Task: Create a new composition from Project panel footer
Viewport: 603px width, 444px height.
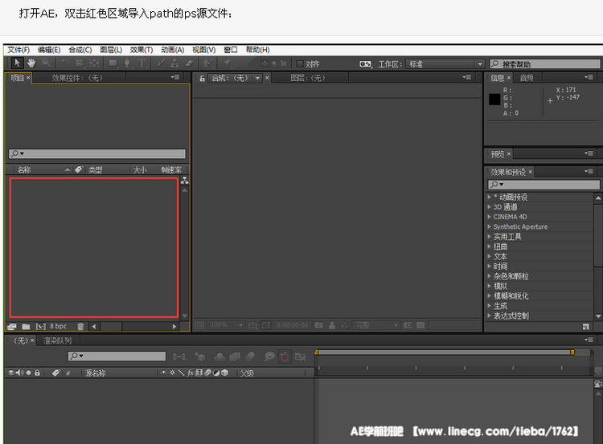Action: pyautogui.click(x=40, y=327)
